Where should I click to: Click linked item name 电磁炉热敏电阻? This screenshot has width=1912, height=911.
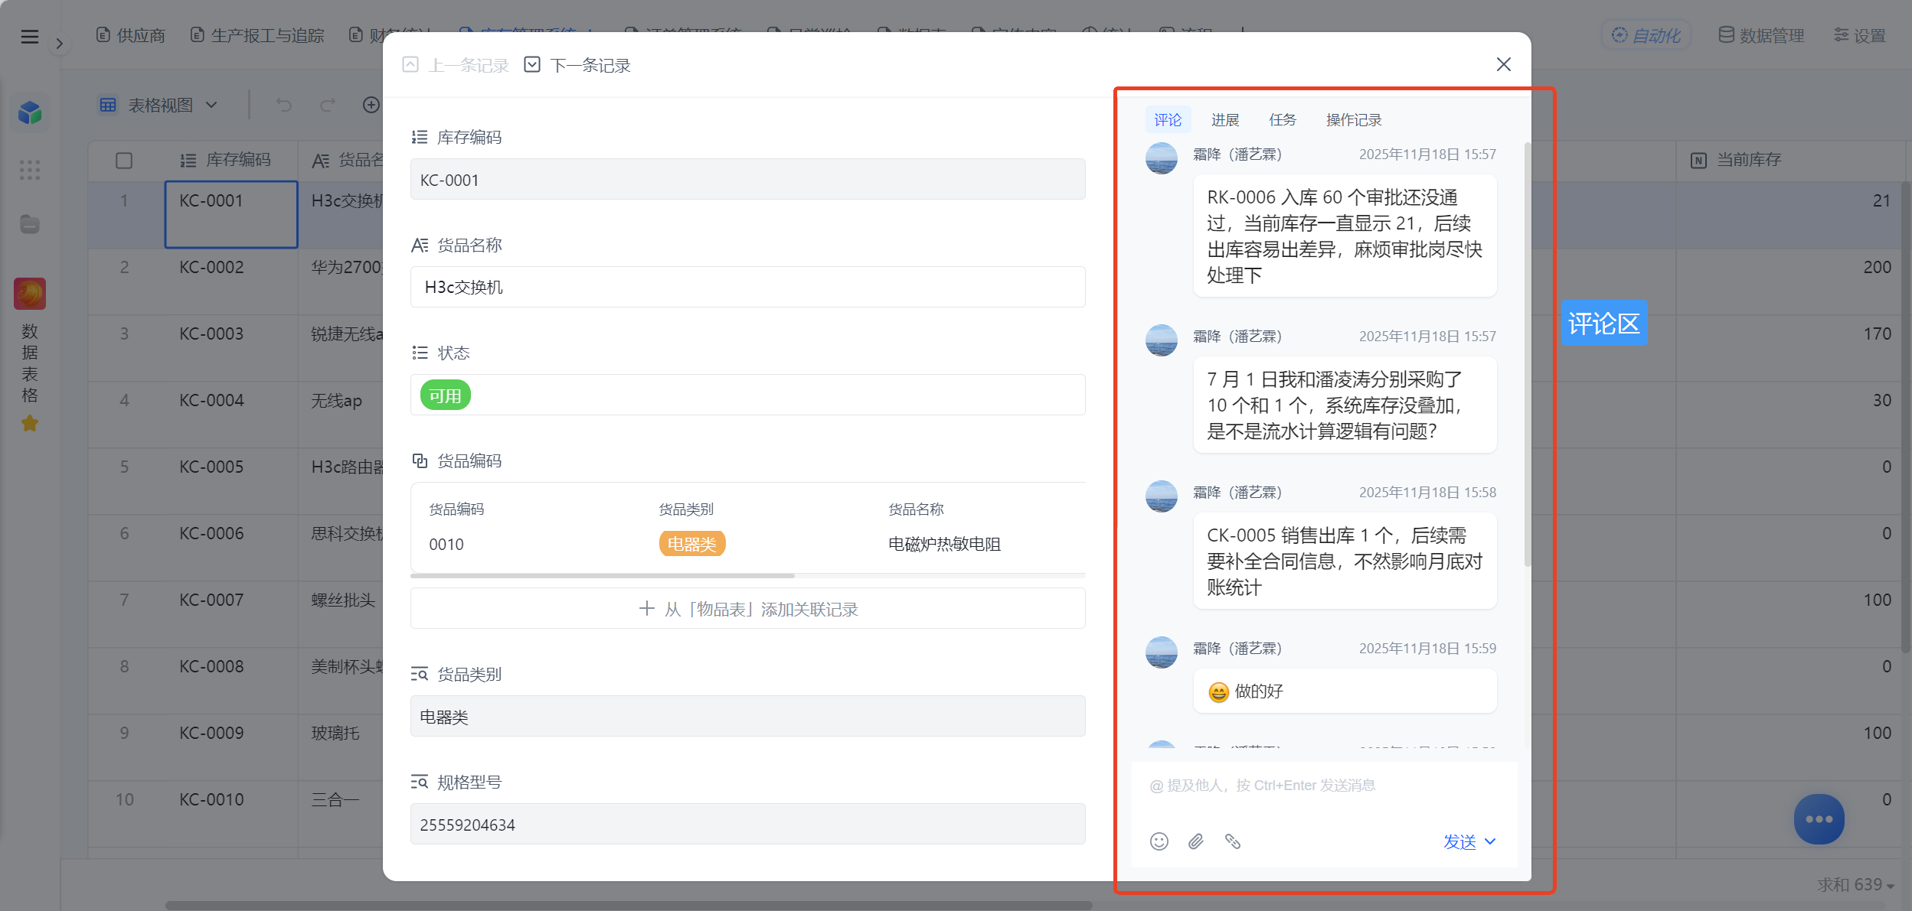pos(944,544)
